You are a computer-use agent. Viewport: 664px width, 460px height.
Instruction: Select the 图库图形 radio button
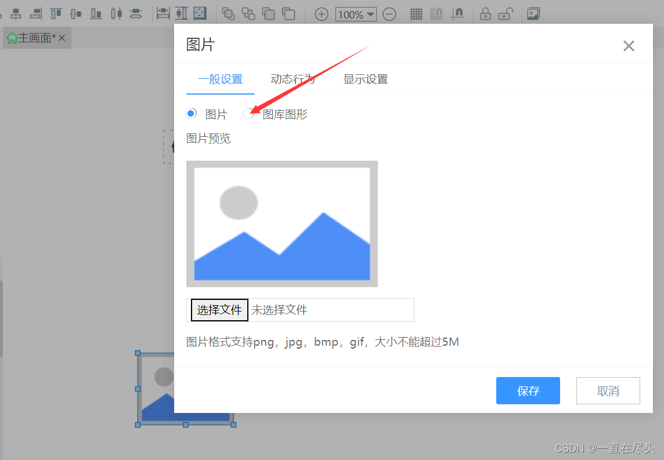248,114
